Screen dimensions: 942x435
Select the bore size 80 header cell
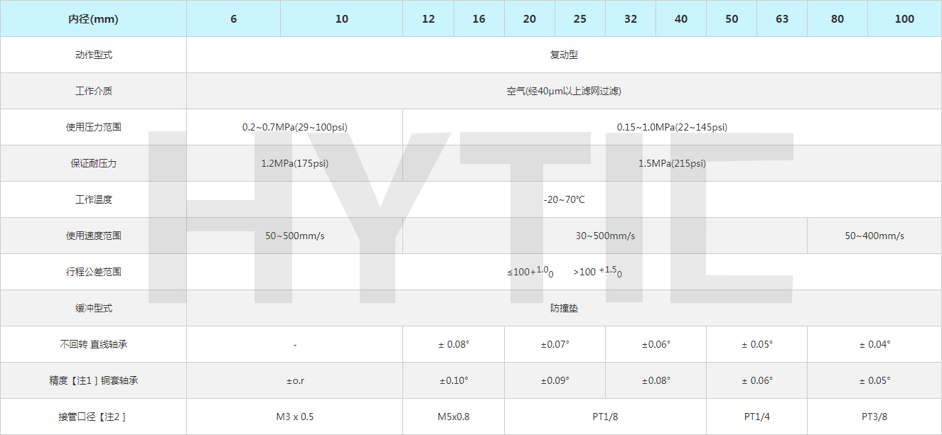pyautogui.click(x=837, y=18)
